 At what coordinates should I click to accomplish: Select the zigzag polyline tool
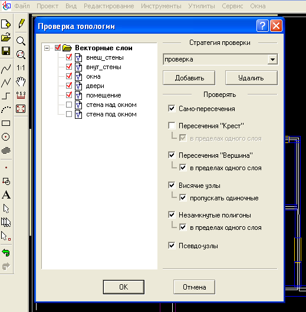tap(6, 83)
